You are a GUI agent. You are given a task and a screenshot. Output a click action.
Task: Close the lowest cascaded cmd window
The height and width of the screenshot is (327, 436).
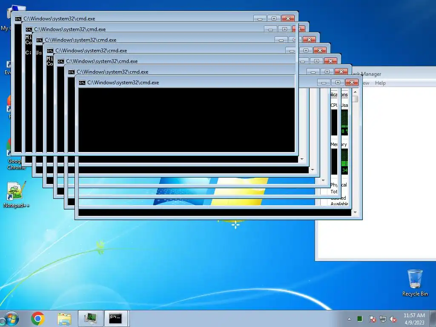(x=352, y=83)
